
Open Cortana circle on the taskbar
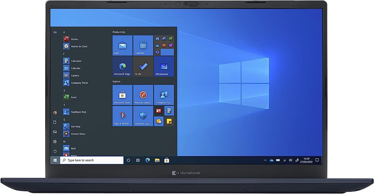click(x=128, y=160)
